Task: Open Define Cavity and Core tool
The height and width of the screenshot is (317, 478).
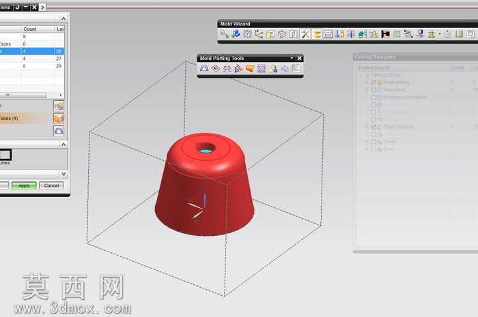Action: (x=262, y=68)
